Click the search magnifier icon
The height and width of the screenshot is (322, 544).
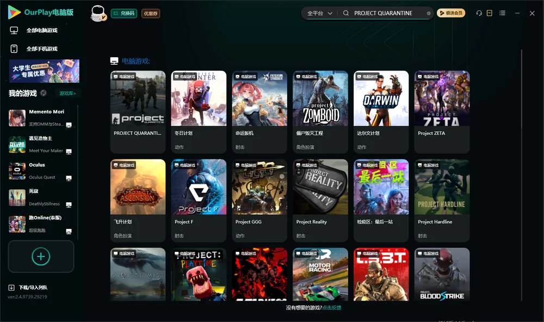click(346, 13)
